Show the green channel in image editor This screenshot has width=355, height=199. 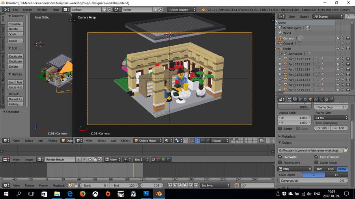pyautogui.click(x=163, y=160)
